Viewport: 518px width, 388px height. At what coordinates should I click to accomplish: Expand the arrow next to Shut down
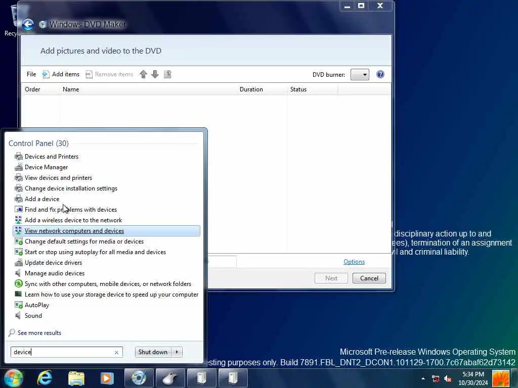click(x=177, y=352)
